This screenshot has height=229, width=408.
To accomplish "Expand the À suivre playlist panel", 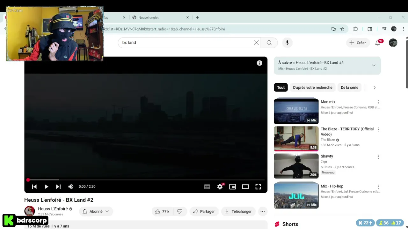I will point(374,66).
